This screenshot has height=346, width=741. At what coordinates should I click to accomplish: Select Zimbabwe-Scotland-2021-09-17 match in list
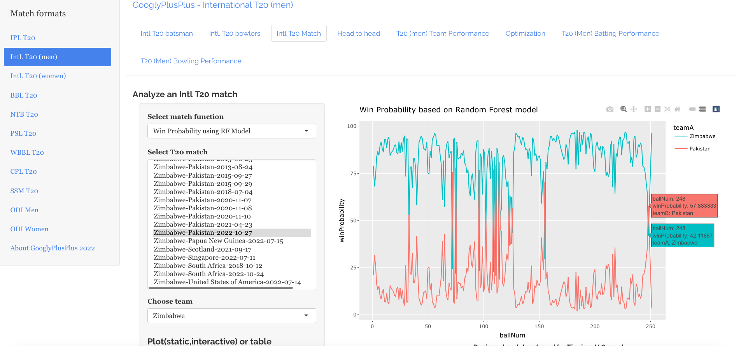(x=202, y=249)
